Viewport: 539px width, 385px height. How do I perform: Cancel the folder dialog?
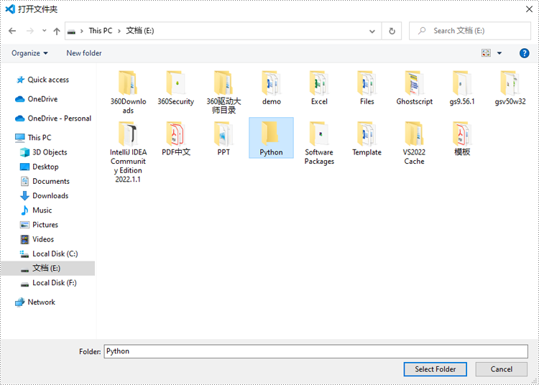click(501, 369)
